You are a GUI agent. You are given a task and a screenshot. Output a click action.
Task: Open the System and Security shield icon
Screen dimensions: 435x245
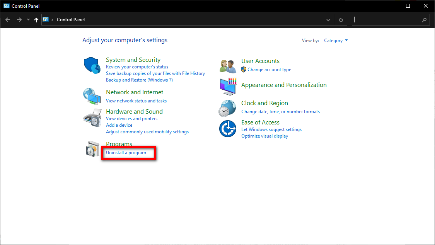(92, 65)
